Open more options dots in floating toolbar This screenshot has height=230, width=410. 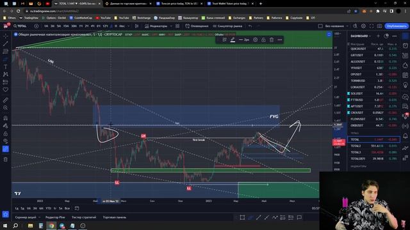(280, 40)
